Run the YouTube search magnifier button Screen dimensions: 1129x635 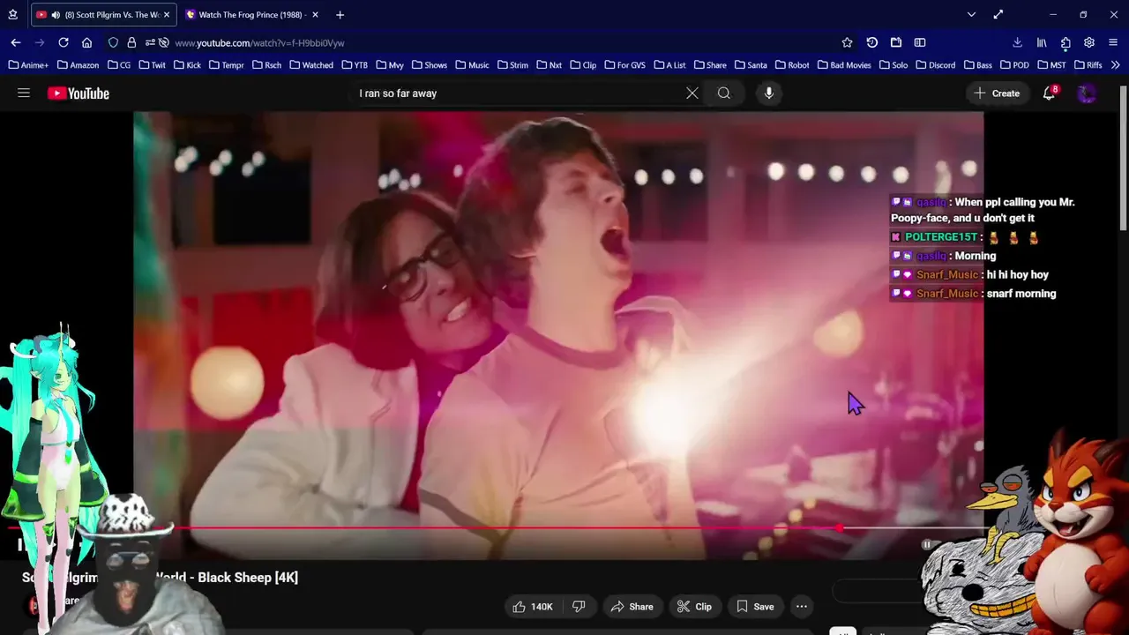pyautogui.click(x=724, y=93)
